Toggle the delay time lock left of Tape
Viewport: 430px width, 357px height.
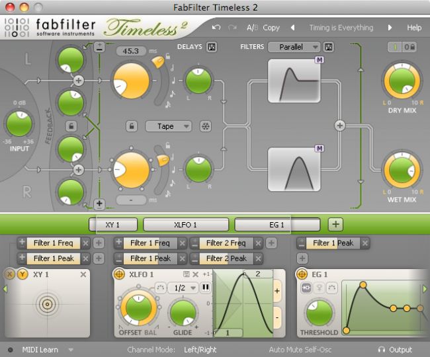click(x=132, y=126)
